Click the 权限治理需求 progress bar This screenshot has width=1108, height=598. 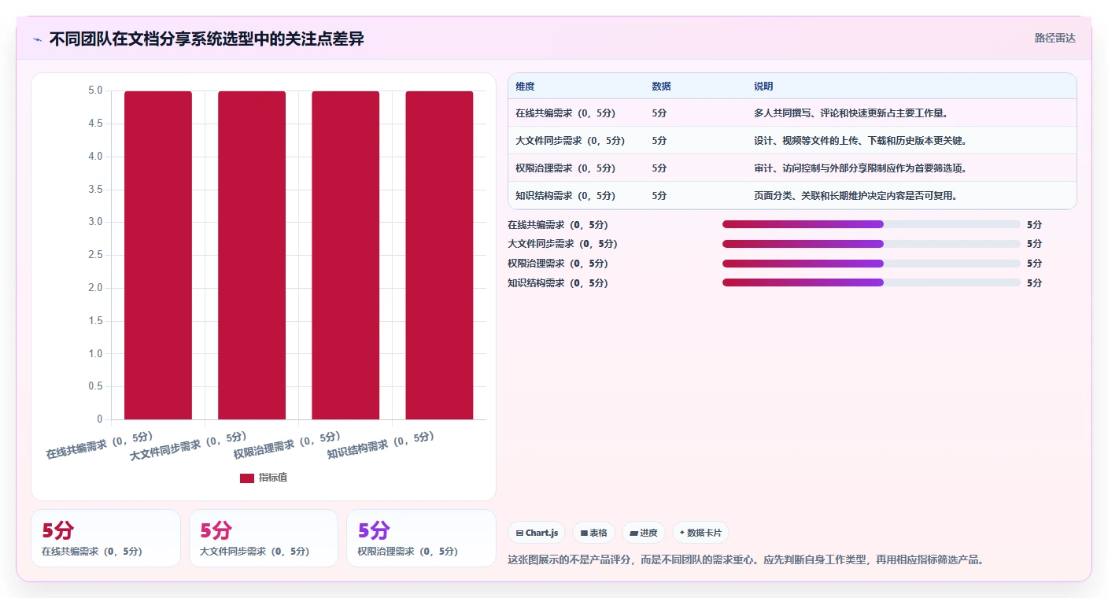pos(871,264)
